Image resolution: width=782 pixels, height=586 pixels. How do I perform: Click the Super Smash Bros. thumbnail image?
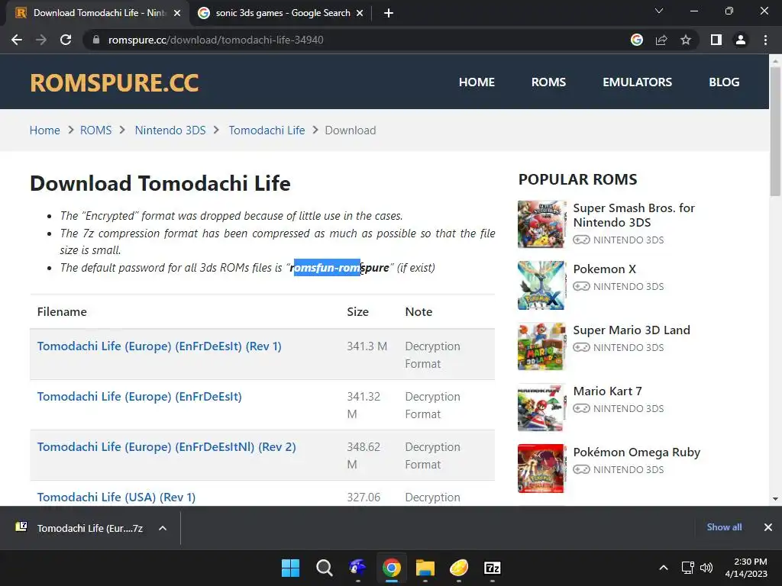click(541, 224)
